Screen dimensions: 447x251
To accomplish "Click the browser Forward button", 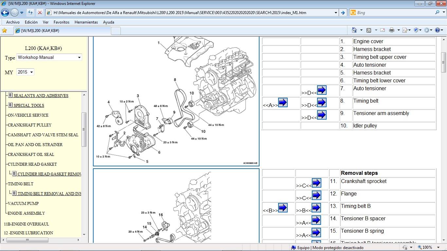I will pos(14,13).
